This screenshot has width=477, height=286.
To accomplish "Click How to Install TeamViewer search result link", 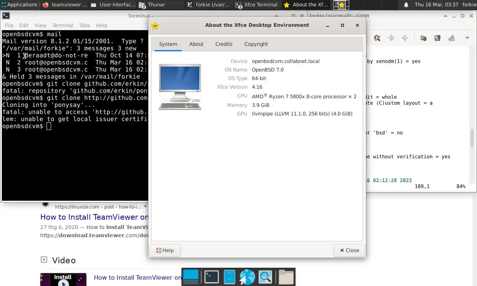I will [94, 217].
